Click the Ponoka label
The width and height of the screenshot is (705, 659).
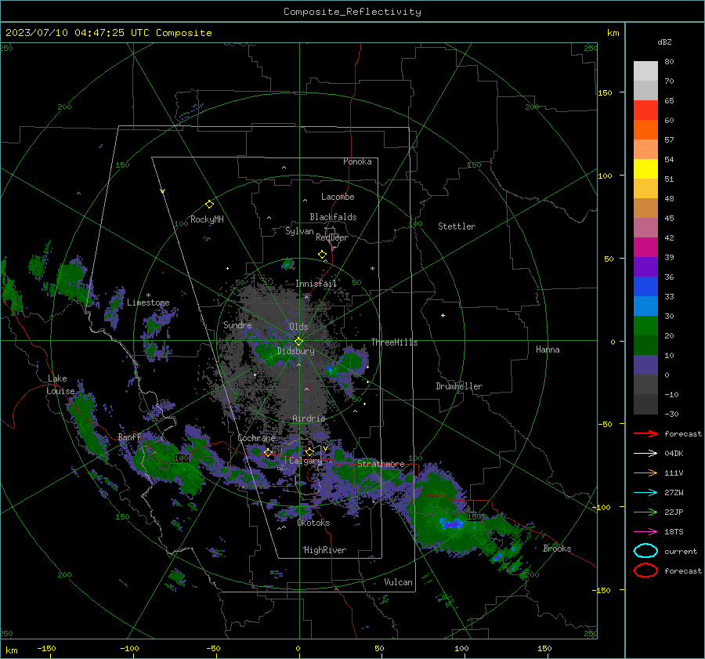(x=357, y=161)
